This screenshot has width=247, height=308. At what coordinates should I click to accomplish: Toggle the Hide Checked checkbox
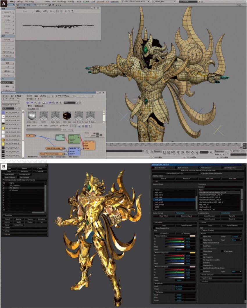[199, 168]
